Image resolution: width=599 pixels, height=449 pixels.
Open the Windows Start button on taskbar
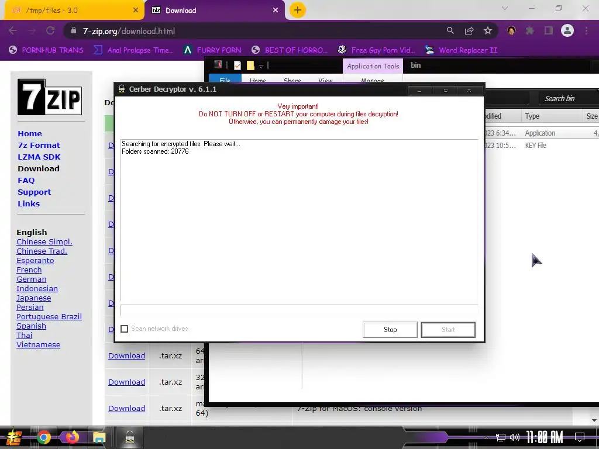click(13, 437)
